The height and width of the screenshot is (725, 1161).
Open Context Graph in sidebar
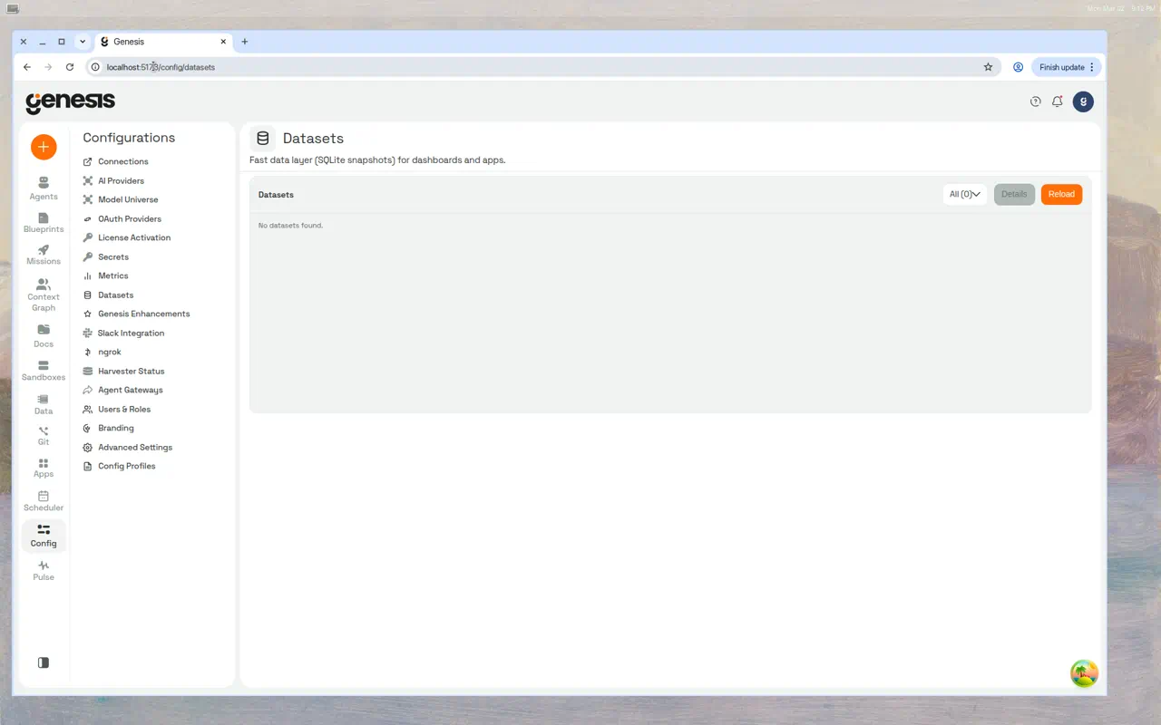pos(44,295)
